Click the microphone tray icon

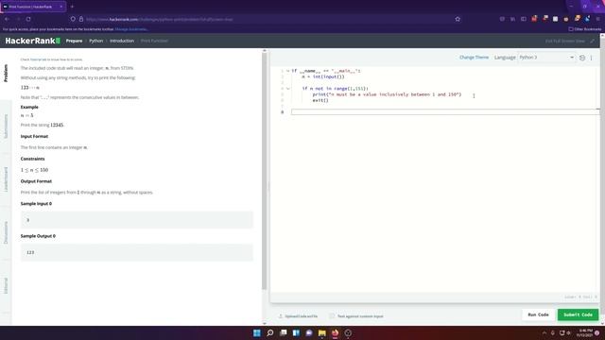[x=553, y=332]
